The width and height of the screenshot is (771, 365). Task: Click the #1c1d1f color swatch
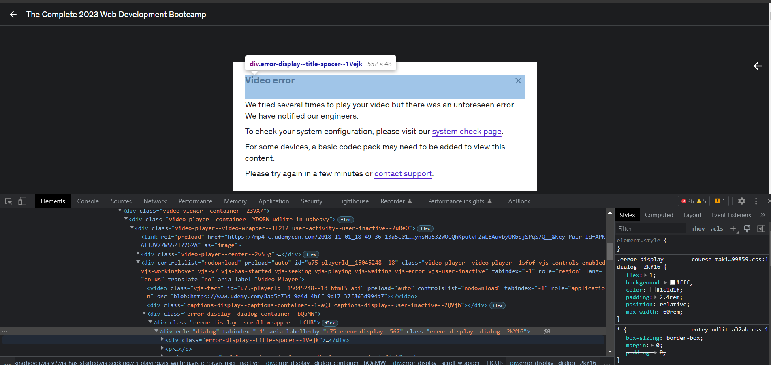[x=653, y=290]
